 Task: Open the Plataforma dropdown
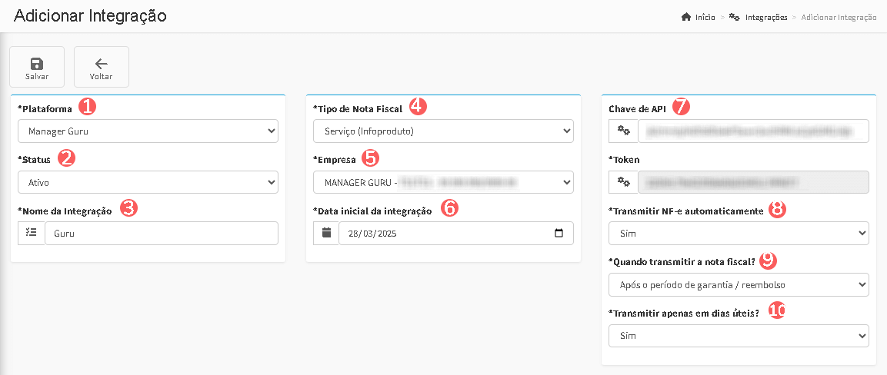click(x=148, y=131)
